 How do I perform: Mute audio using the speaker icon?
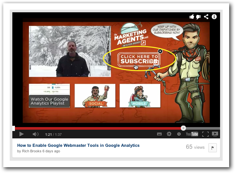pos(35,134)
